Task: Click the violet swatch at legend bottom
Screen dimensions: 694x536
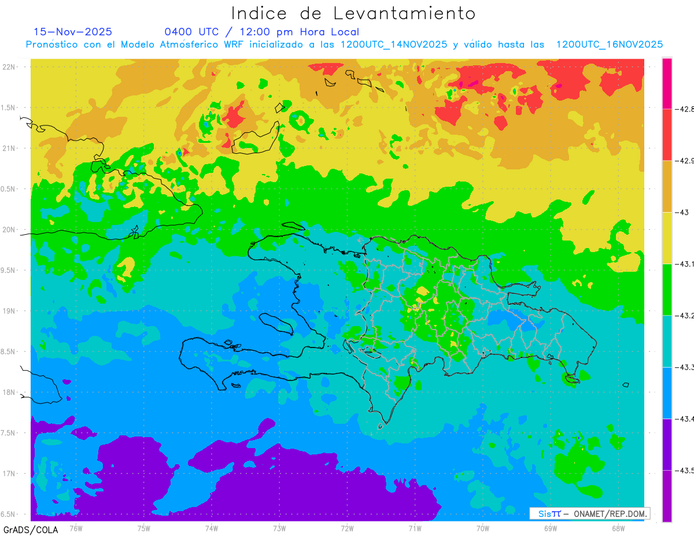Action: 667,496
